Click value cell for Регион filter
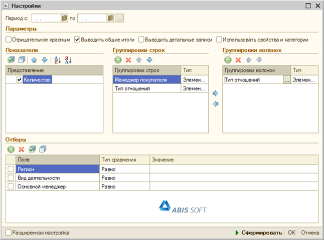Screen dimensions: 324x240 234,169
